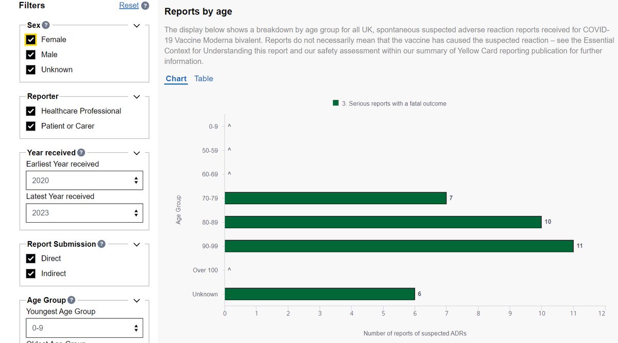Click the Sex filter help icon
Image resolution: width=618 pixels, height=343 pixels.
[46, 25]
